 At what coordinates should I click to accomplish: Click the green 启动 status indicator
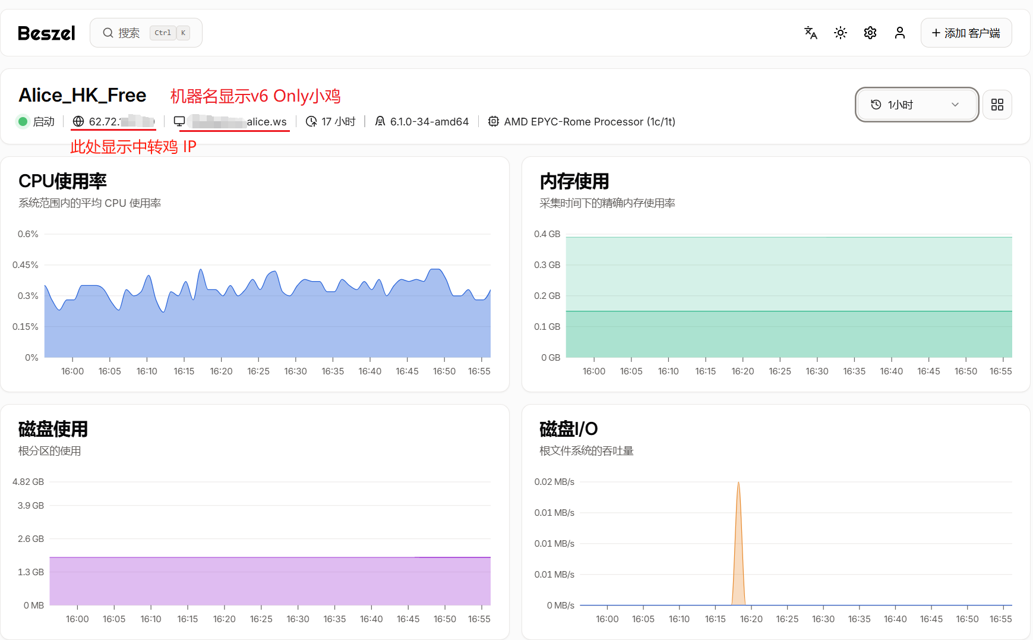pyautogui.click(x=23, y=122)
